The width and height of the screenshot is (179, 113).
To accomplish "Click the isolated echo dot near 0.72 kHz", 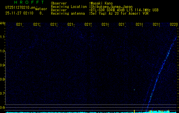I will click(134, 90).
